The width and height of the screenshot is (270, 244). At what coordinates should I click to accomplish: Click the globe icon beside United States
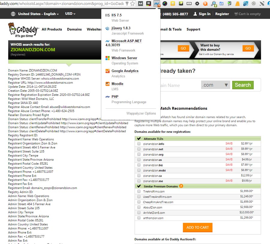click(13, 14)
